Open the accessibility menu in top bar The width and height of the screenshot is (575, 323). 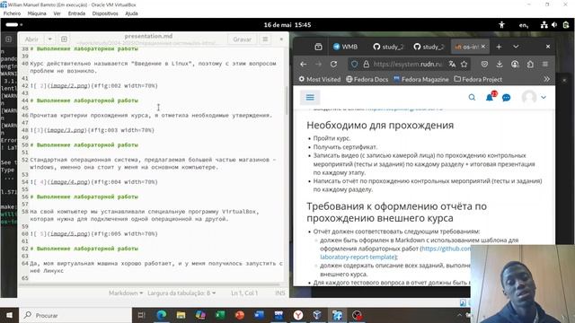pos(501,25)
